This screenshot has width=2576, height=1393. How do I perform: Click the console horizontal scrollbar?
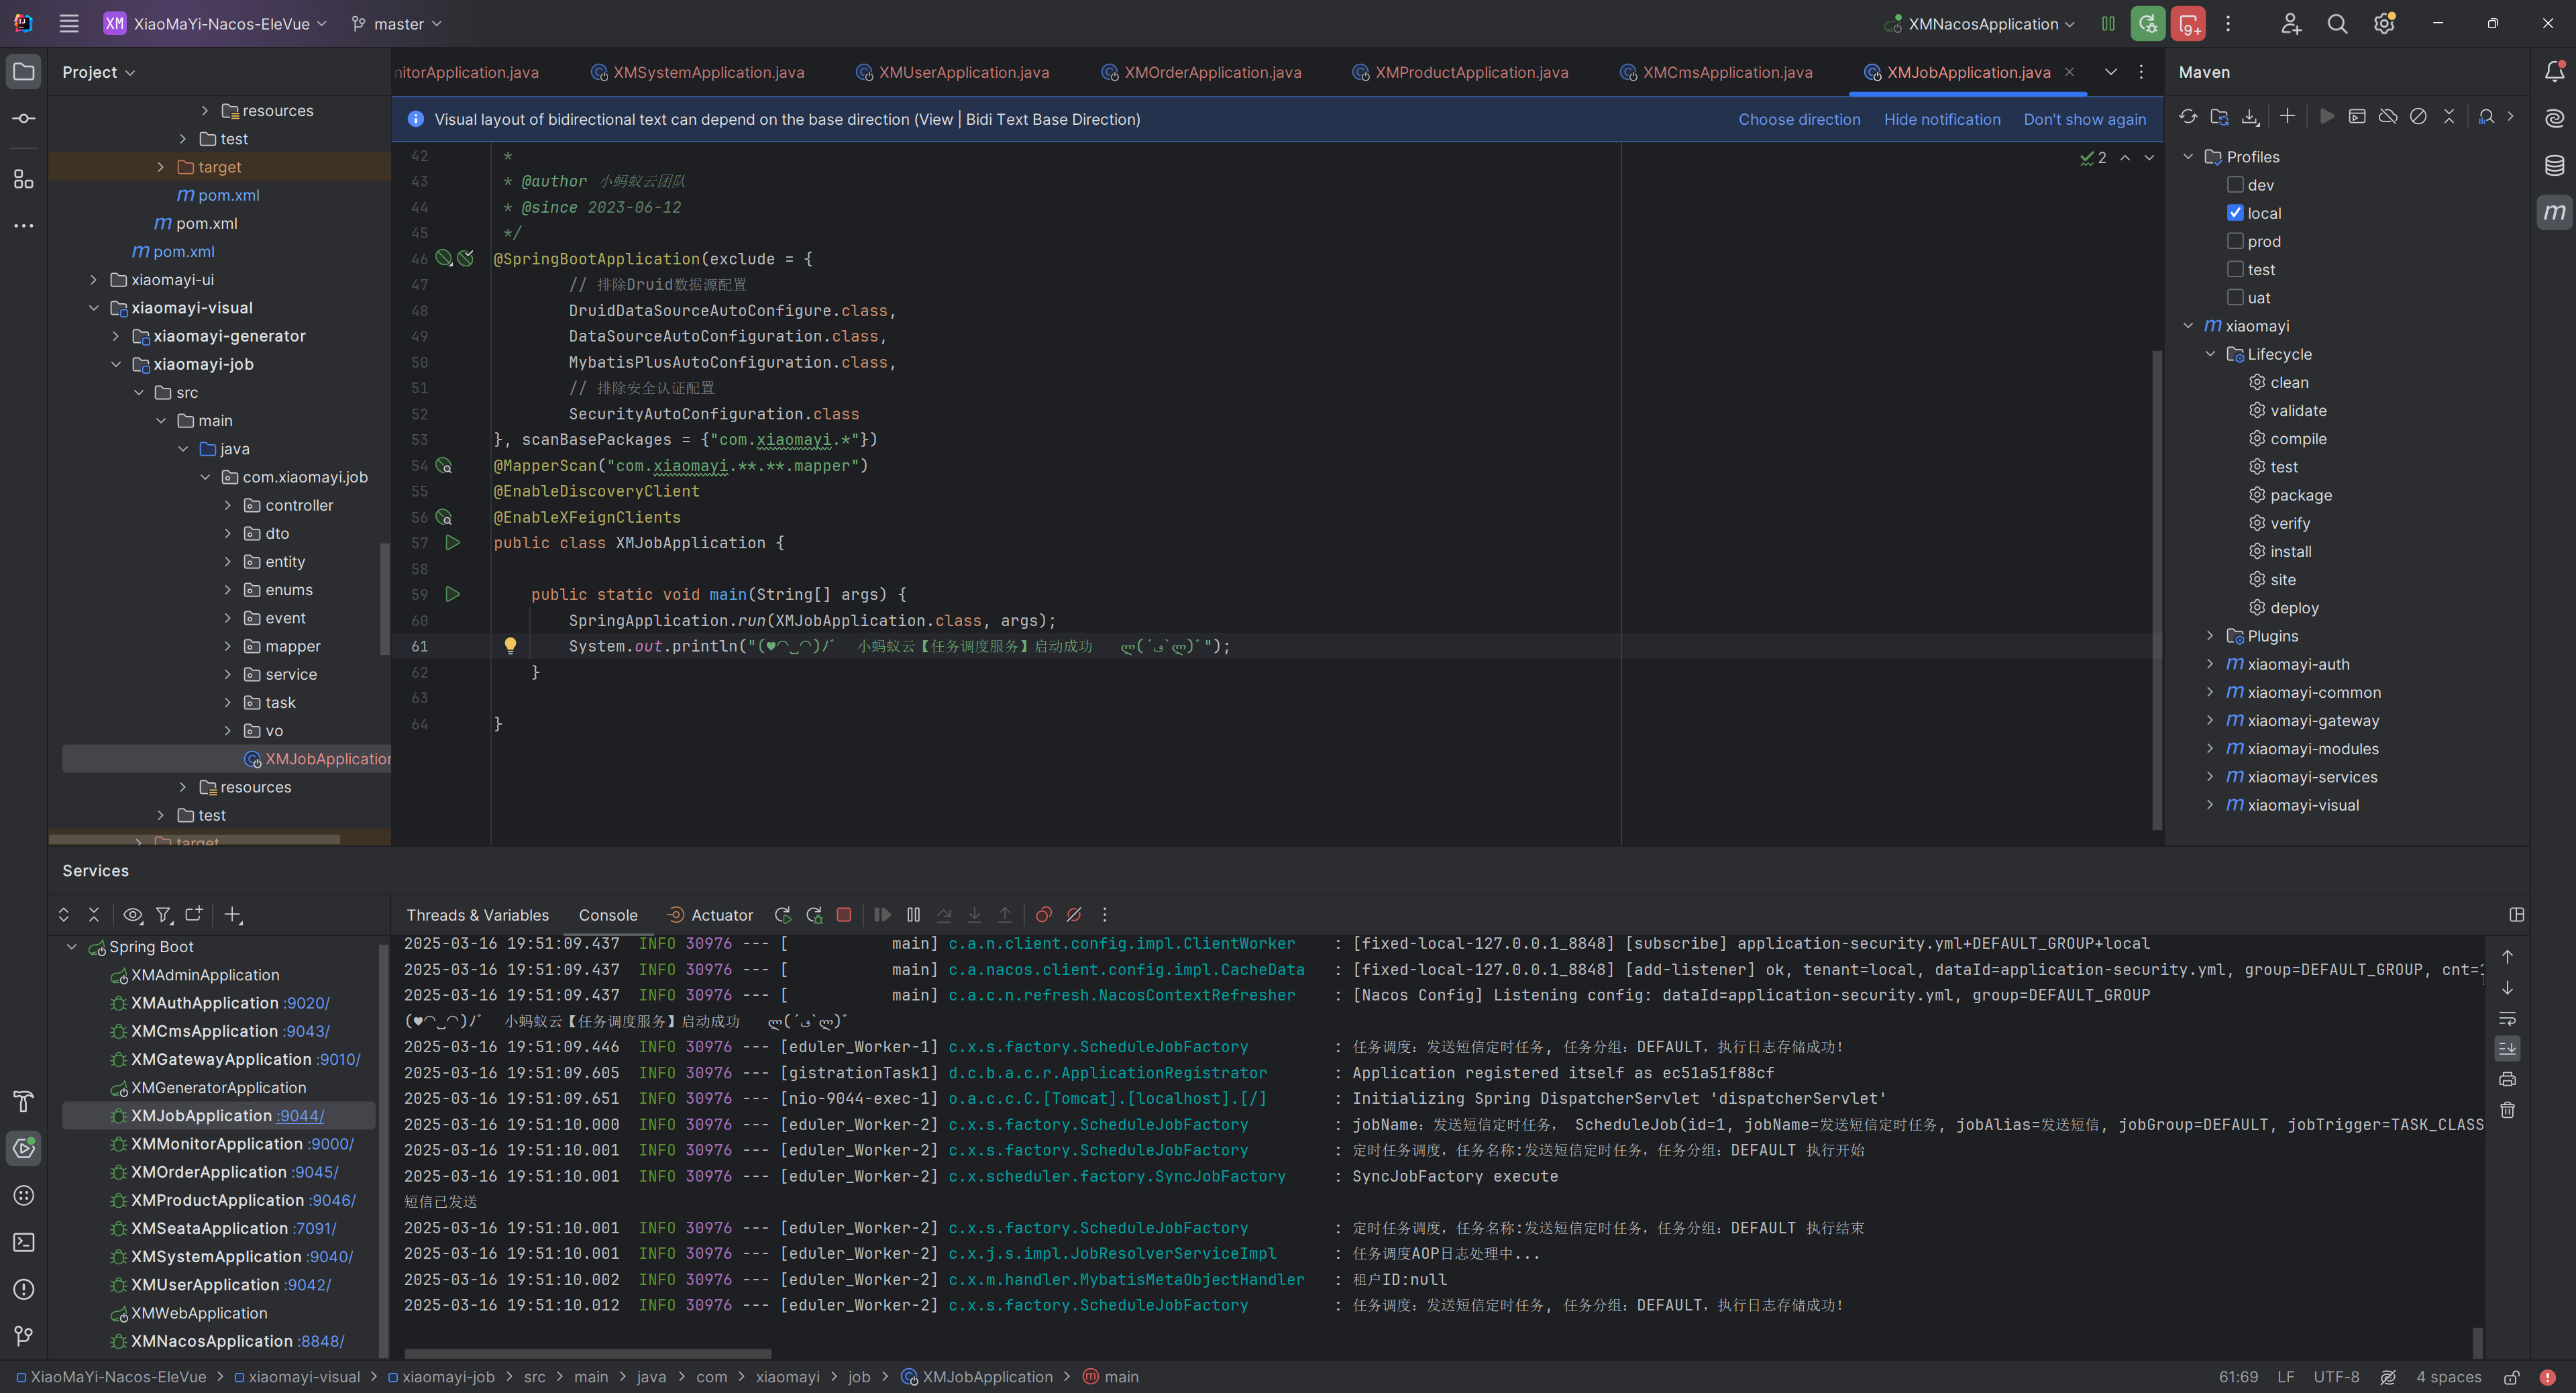tap(588, 1353)
